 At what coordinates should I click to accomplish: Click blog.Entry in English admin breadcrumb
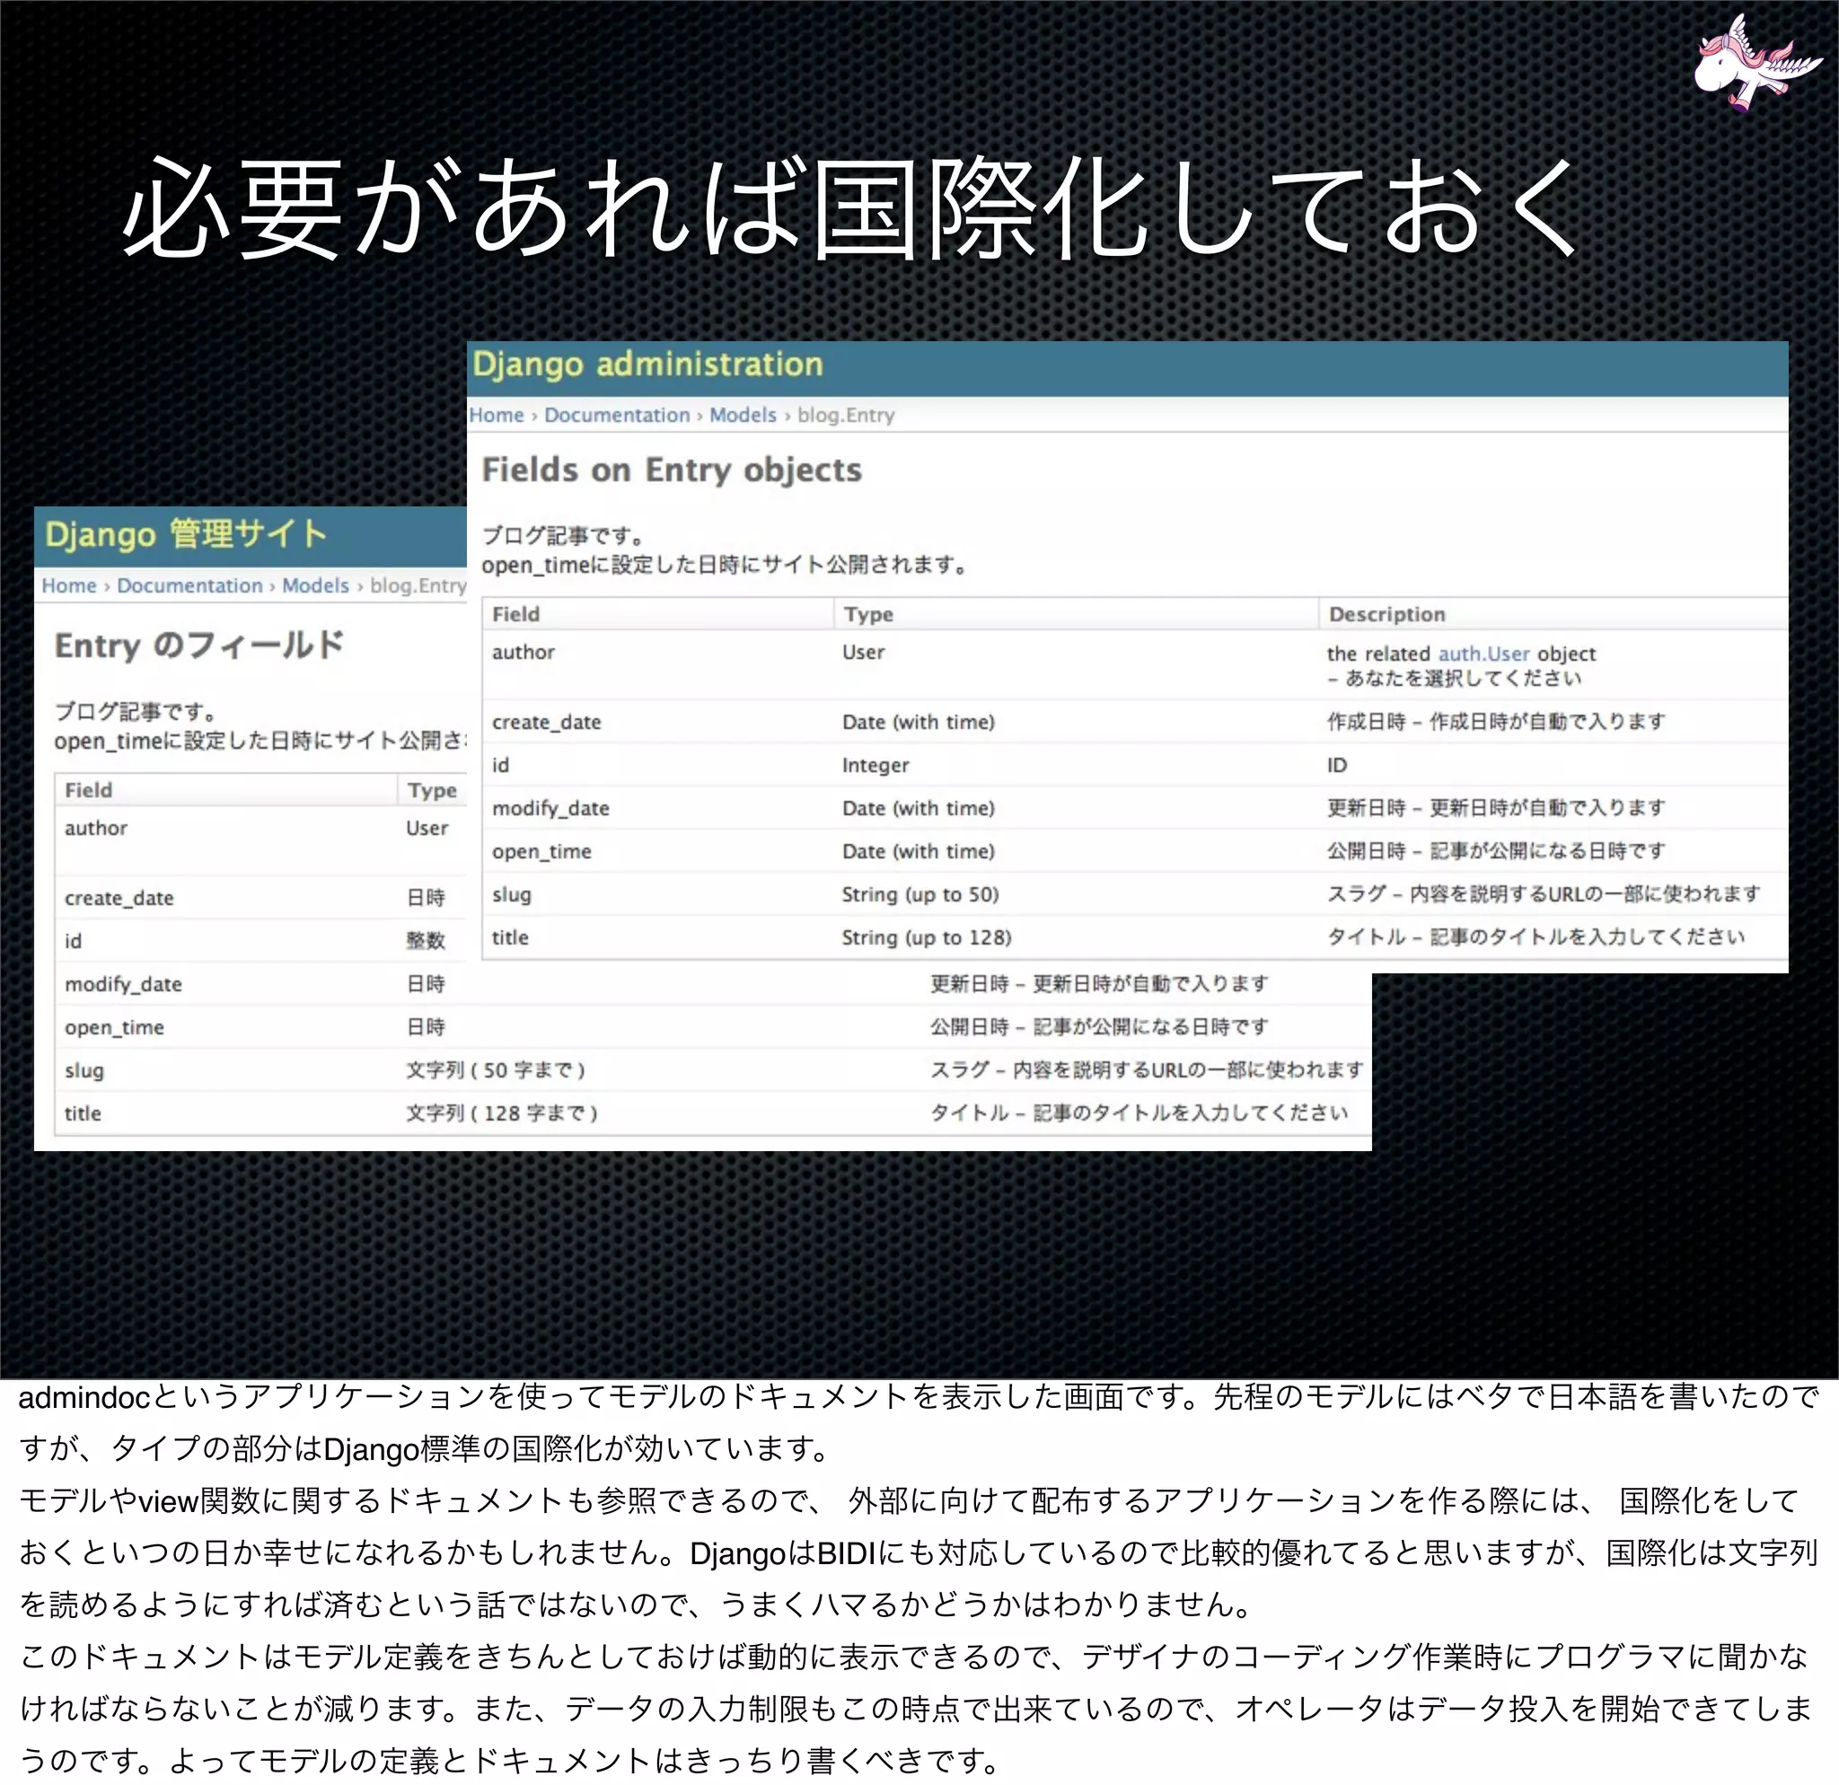coord(845,416)
